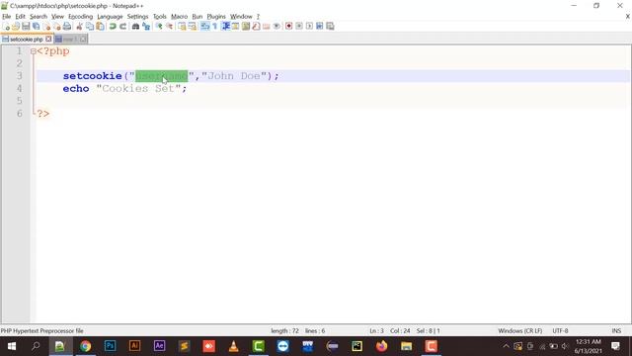Toggle Show All Characters icon
Viewport: 632px width, 356px height.
pyautogui.click(x=215, y=27)
